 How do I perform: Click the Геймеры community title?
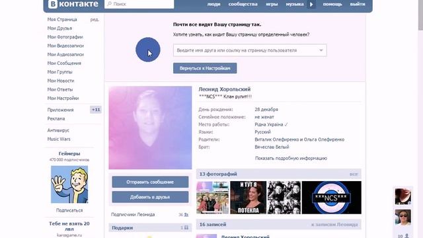[x=69, y=153]
